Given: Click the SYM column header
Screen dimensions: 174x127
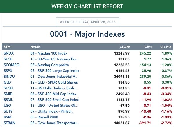Looking at the screenshot, I should (7, 47).
